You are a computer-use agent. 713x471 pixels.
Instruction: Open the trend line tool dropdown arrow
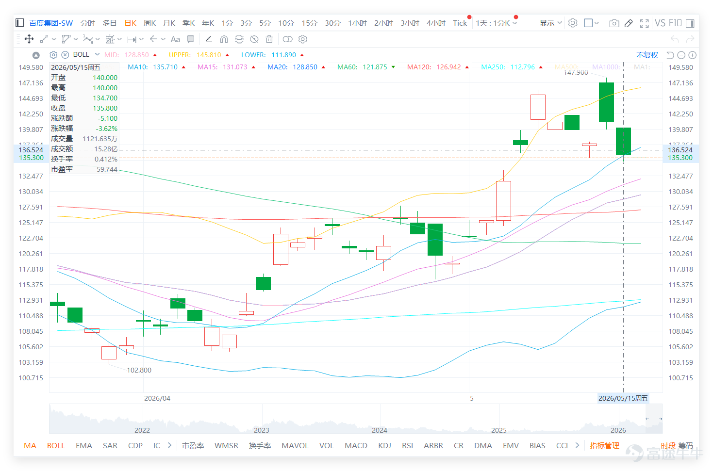(53, 39)
